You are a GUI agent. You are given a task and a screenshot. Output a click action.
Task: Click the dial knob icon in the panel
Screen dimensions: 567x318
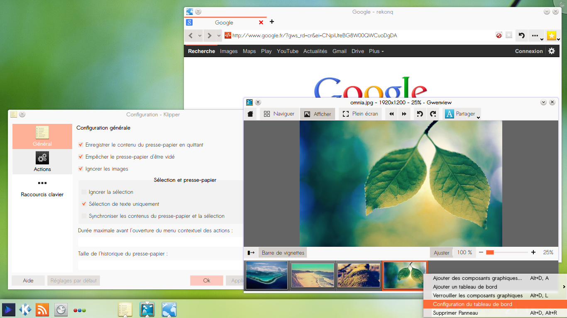(61, 310)
